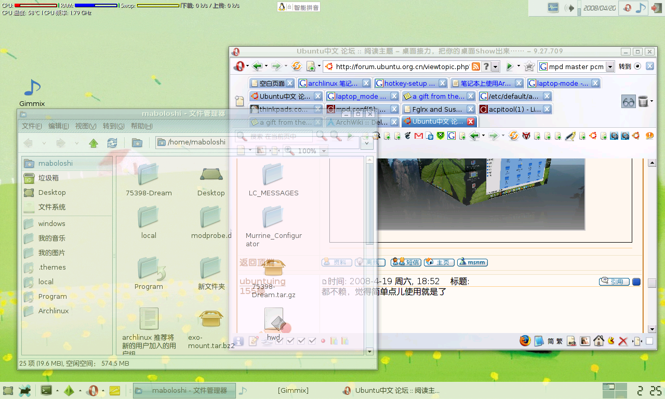Expand the dropdown arrow next to the Opera logo

[248, 66]
